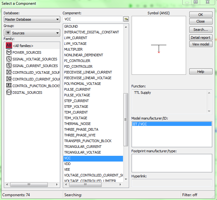The width and height of the screenshot is (217, 200).
Task: Click the component list vertical scrollbar thumb
Action: [x=126, y=120]
